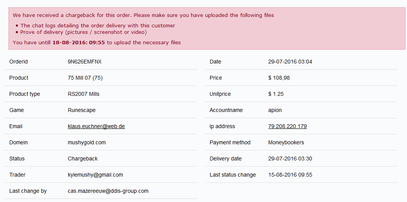The image size is (407, 202).
Task: Click the product 75 Mill 07 (75)
Action: coord(85,78)
